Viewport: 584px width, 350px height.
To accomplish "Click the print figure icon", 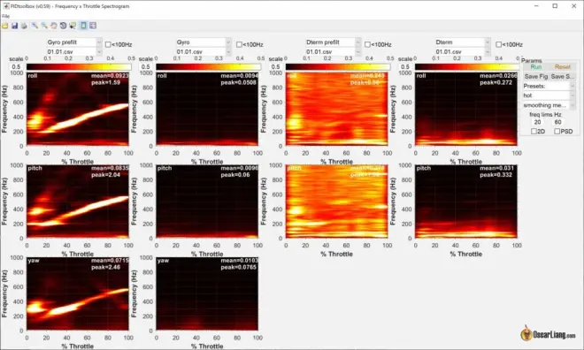I will click(24, 26).
